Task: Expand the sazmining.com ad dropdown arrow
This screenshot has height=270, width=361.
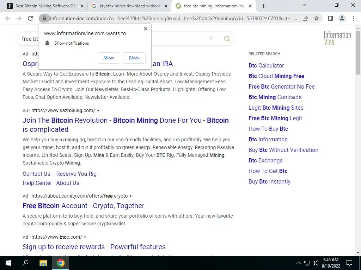Action: click(98, 111)
